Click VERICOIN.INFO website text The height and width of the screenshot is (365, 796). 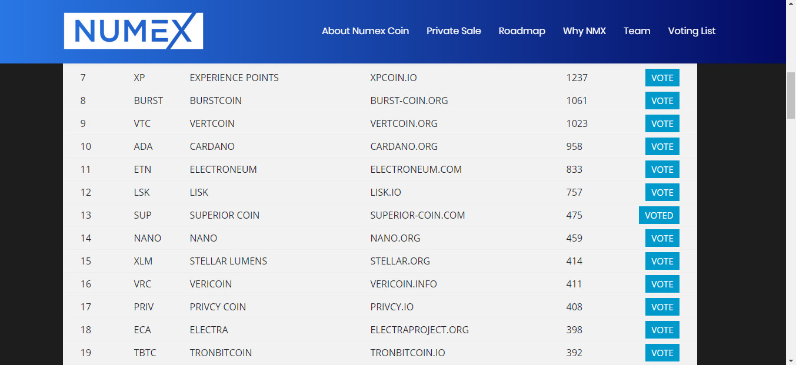click(x=404, y=284)
